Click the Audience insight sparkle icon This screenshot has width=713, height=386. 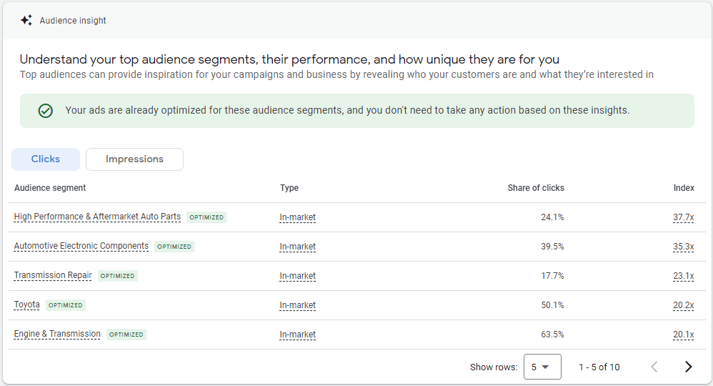pyautogui.click(x=26, y=20)
